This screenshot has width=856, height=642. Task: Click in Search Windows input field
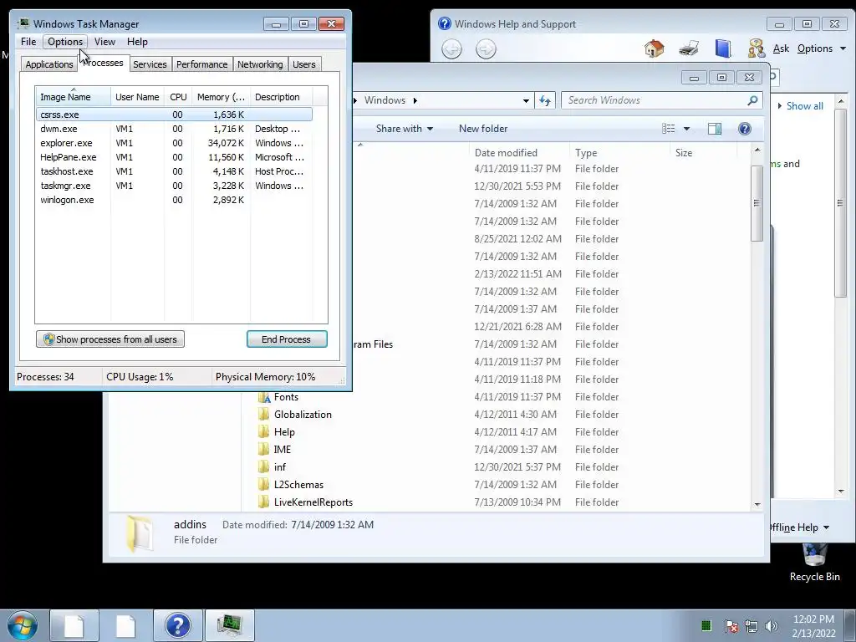653,100
